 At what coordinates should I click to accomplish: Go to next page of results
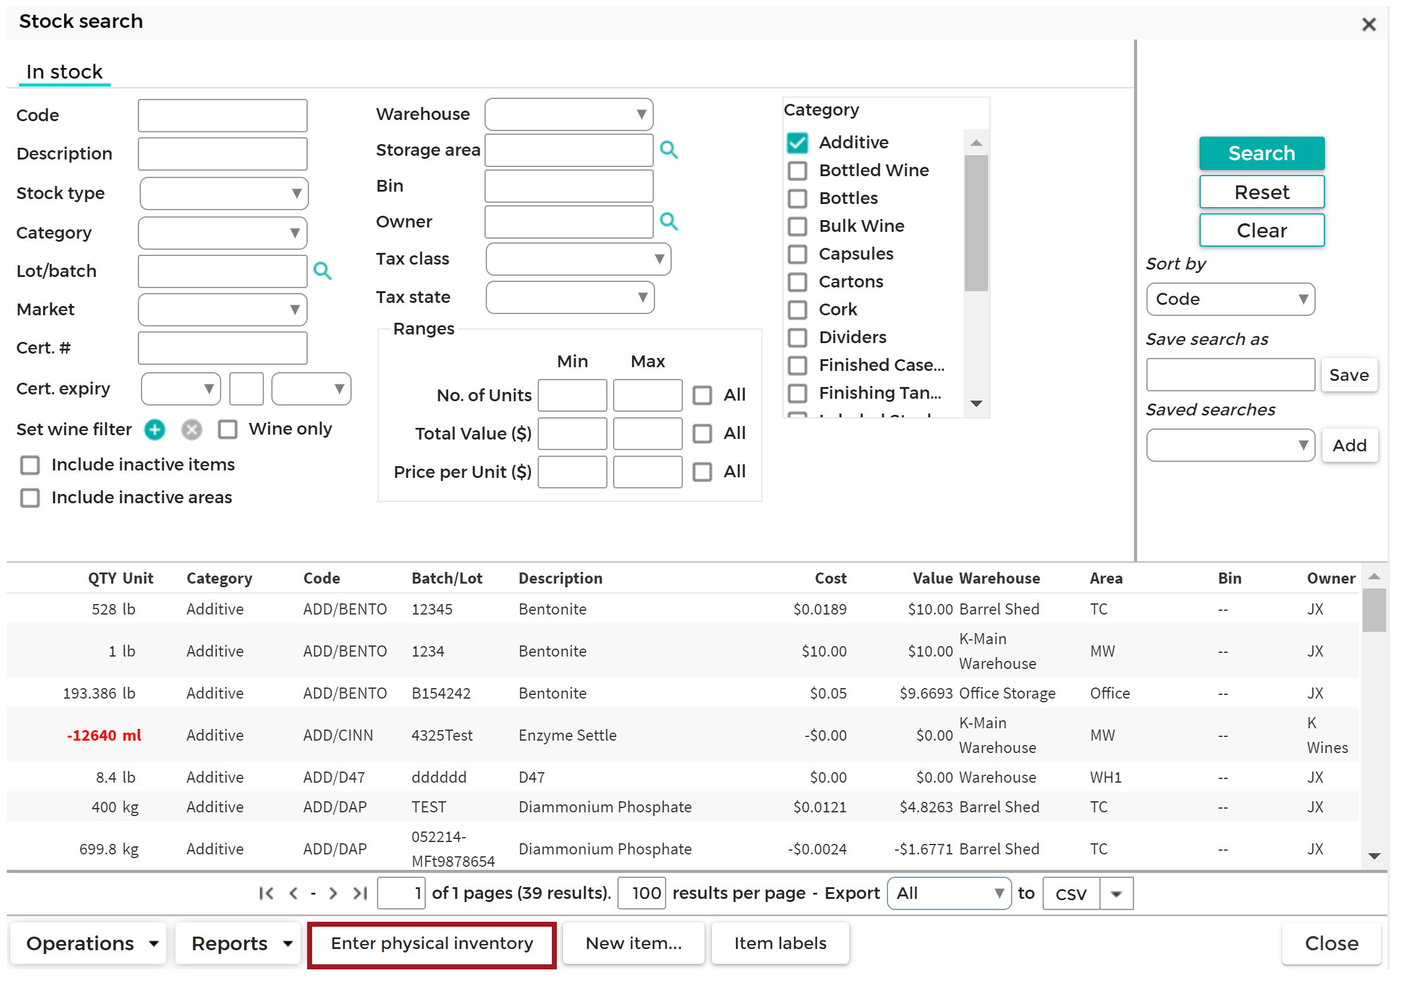pos(333,893)
